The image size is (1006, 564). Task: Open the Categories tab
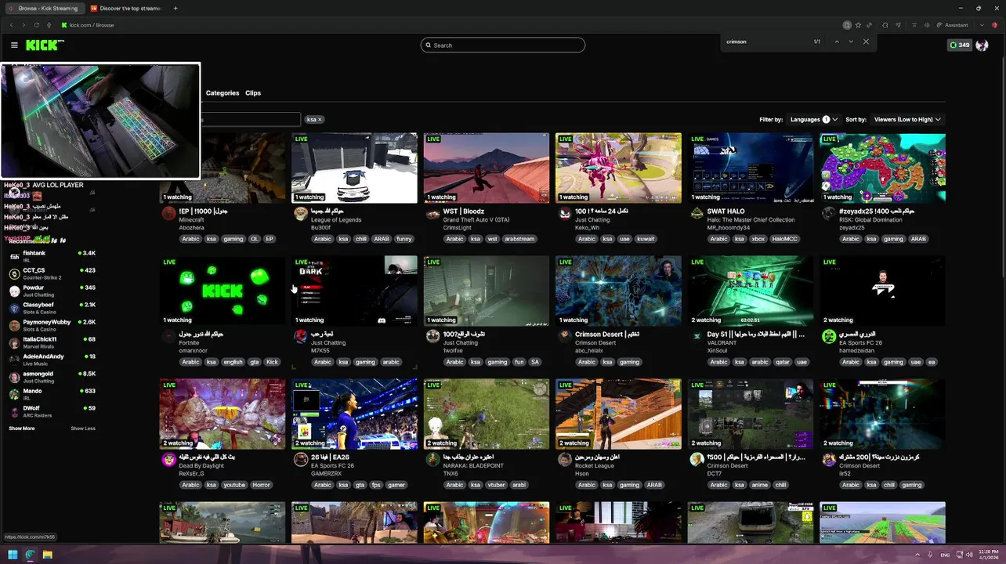point(223,93)
